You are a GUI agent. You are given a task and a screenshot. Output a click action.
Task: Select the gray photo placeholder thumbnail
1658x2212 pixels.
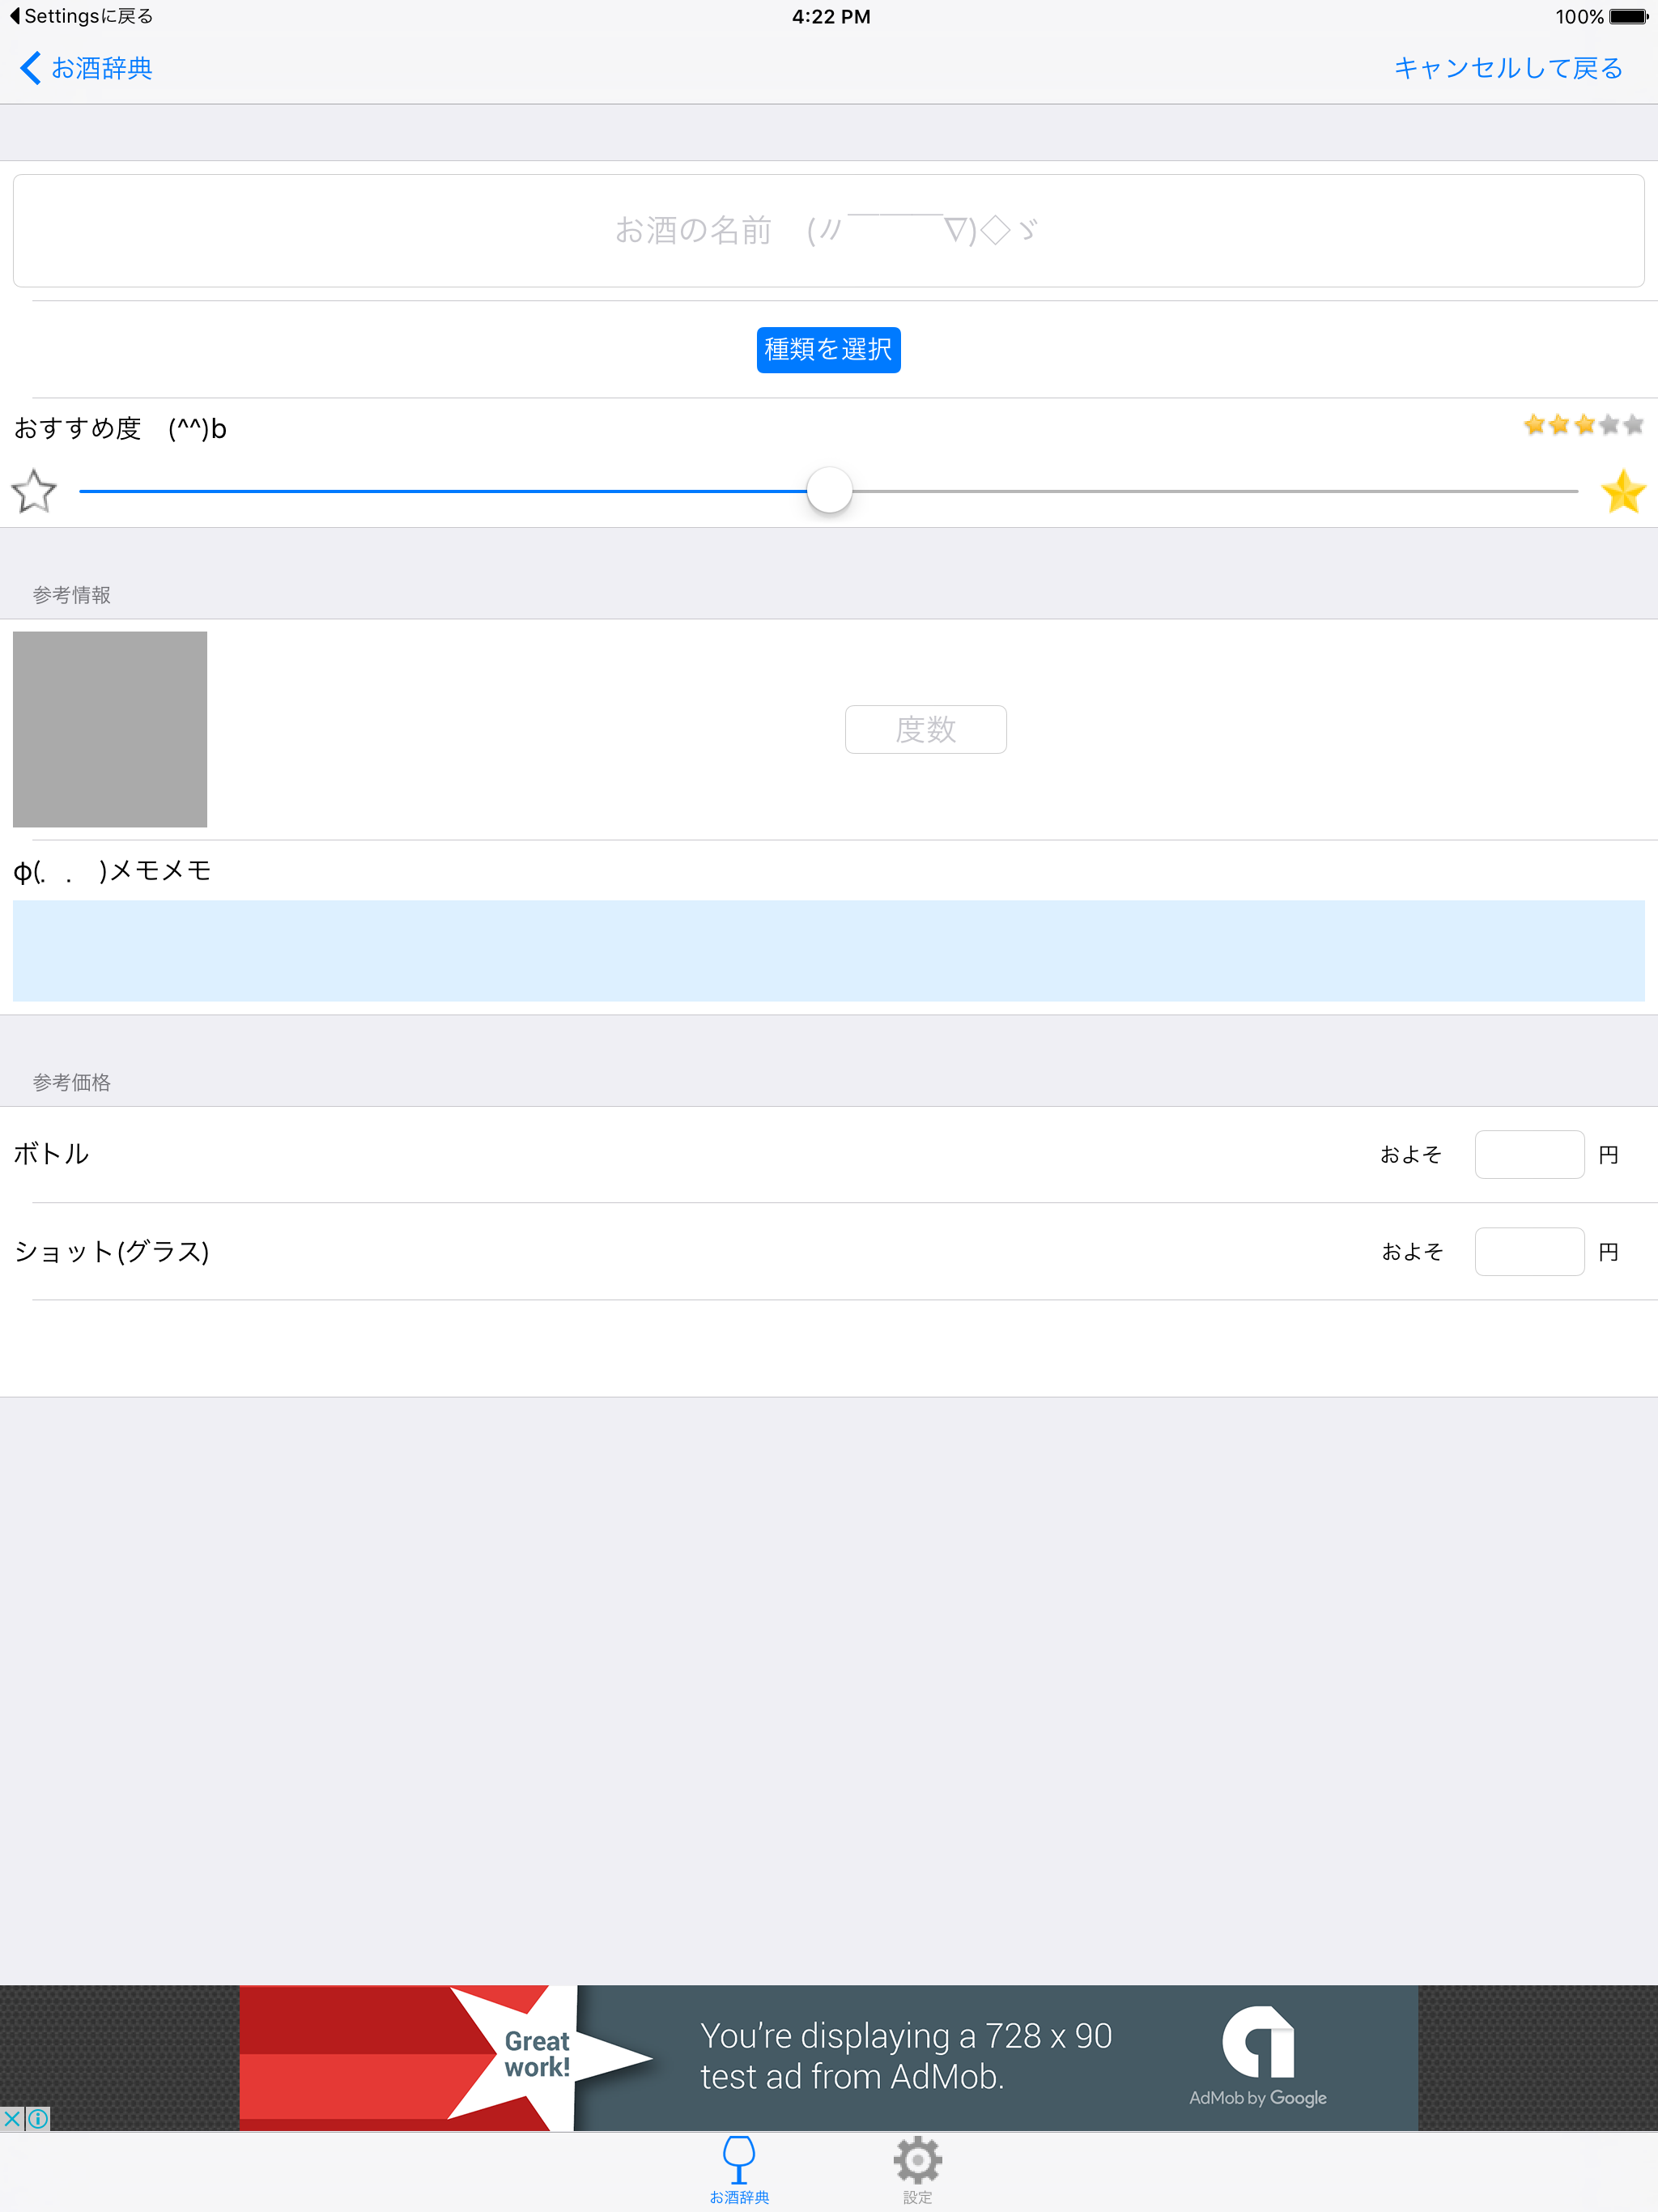(x=110, y=729)
